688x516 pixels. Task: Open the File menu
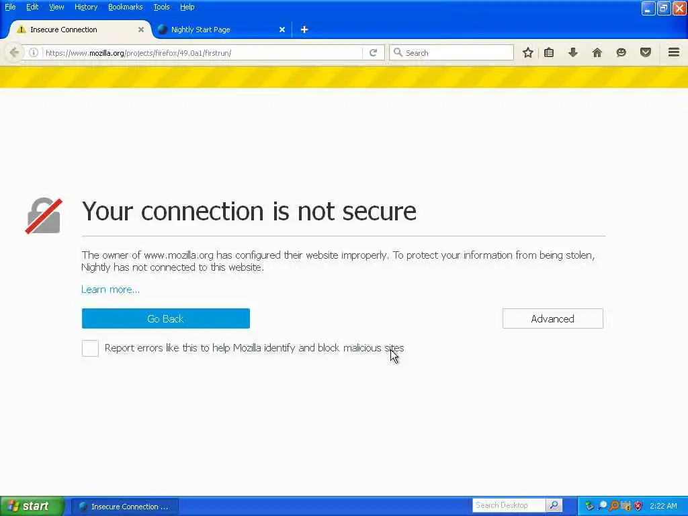(10, 7)
